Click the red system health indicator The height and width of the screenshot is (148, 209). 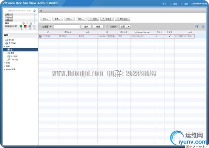pos(25,26)
